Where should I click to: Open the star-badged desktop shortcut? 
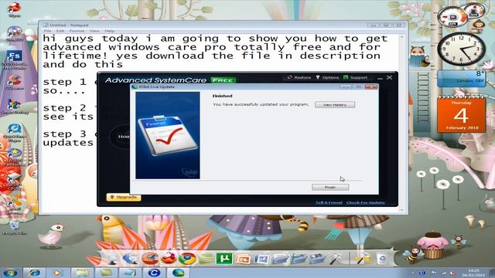coord(14,157)
